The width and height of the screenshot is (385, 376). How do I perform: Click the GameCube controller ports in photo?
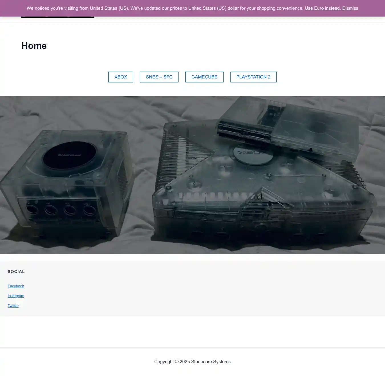(x=60, y=210)
